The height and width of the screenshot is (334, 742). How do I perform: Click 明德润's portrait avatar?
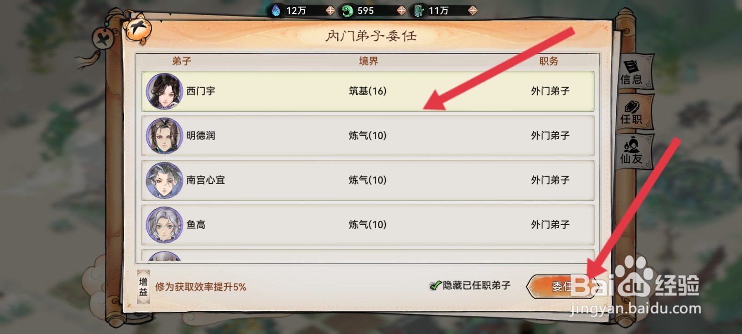click(164, 135)
